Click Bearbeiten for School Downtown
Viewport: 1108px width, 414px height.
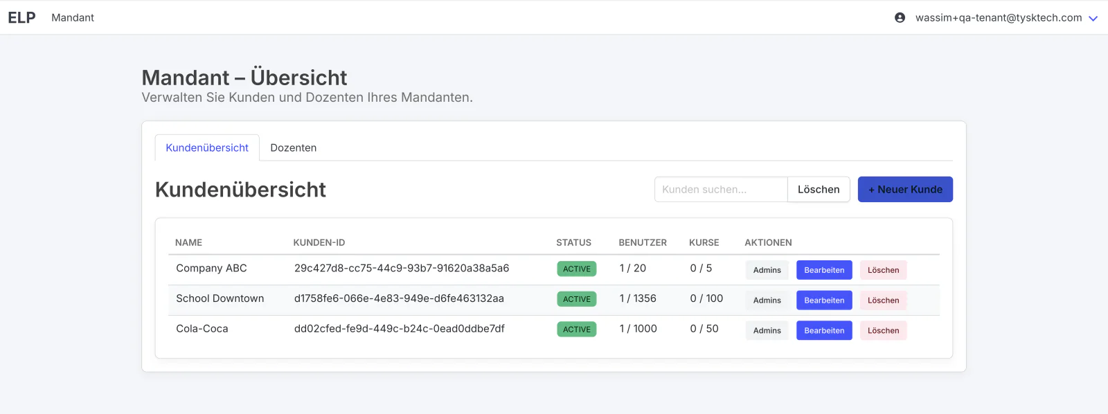pos(824,300)
